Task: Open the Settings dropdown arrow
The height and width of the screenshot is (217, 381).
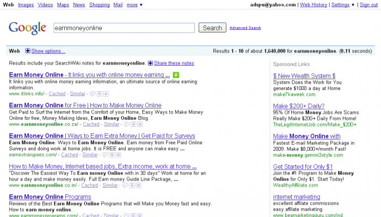Action: pos(353,5)
